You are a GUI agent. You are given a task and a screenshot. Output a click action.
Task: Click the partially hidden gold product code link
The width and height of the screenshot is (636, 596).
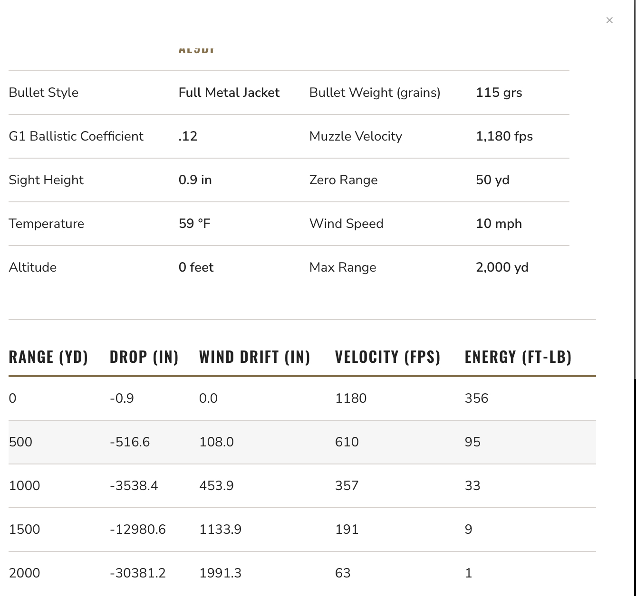(197, 49)
